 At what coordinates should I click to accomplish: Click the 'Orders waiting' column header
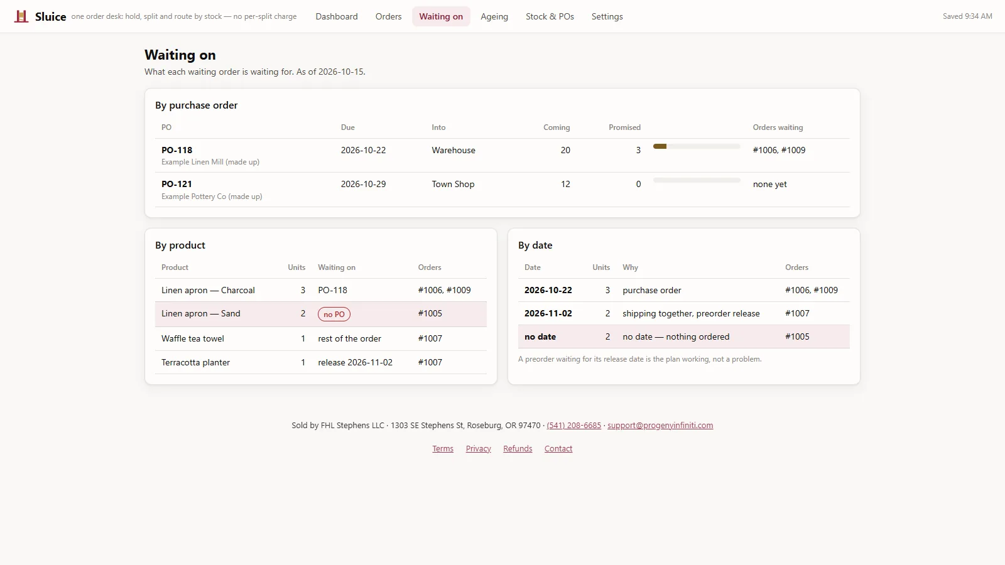point(778,127)
